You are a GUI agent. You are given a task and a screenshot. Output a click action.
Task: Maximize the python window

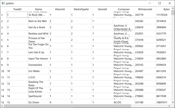click(160, 3)
